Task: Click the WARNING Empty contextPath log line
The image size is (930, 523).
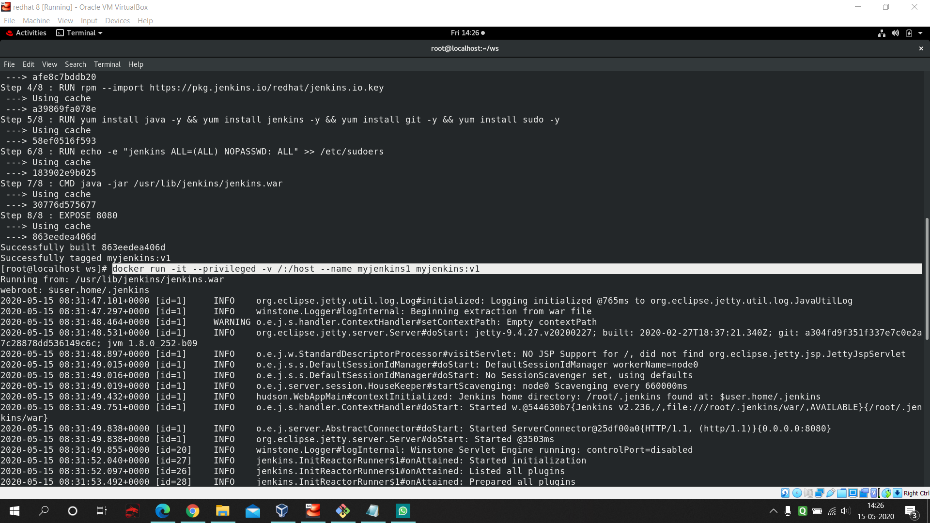Action: coord(299,322)
